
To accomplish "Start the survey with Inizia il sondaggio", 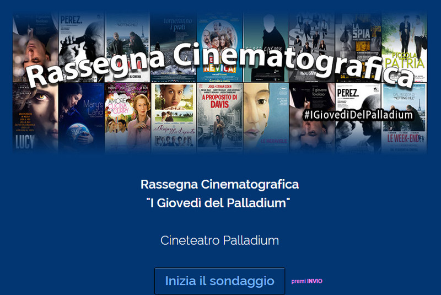I will click(x=219, y=281).
